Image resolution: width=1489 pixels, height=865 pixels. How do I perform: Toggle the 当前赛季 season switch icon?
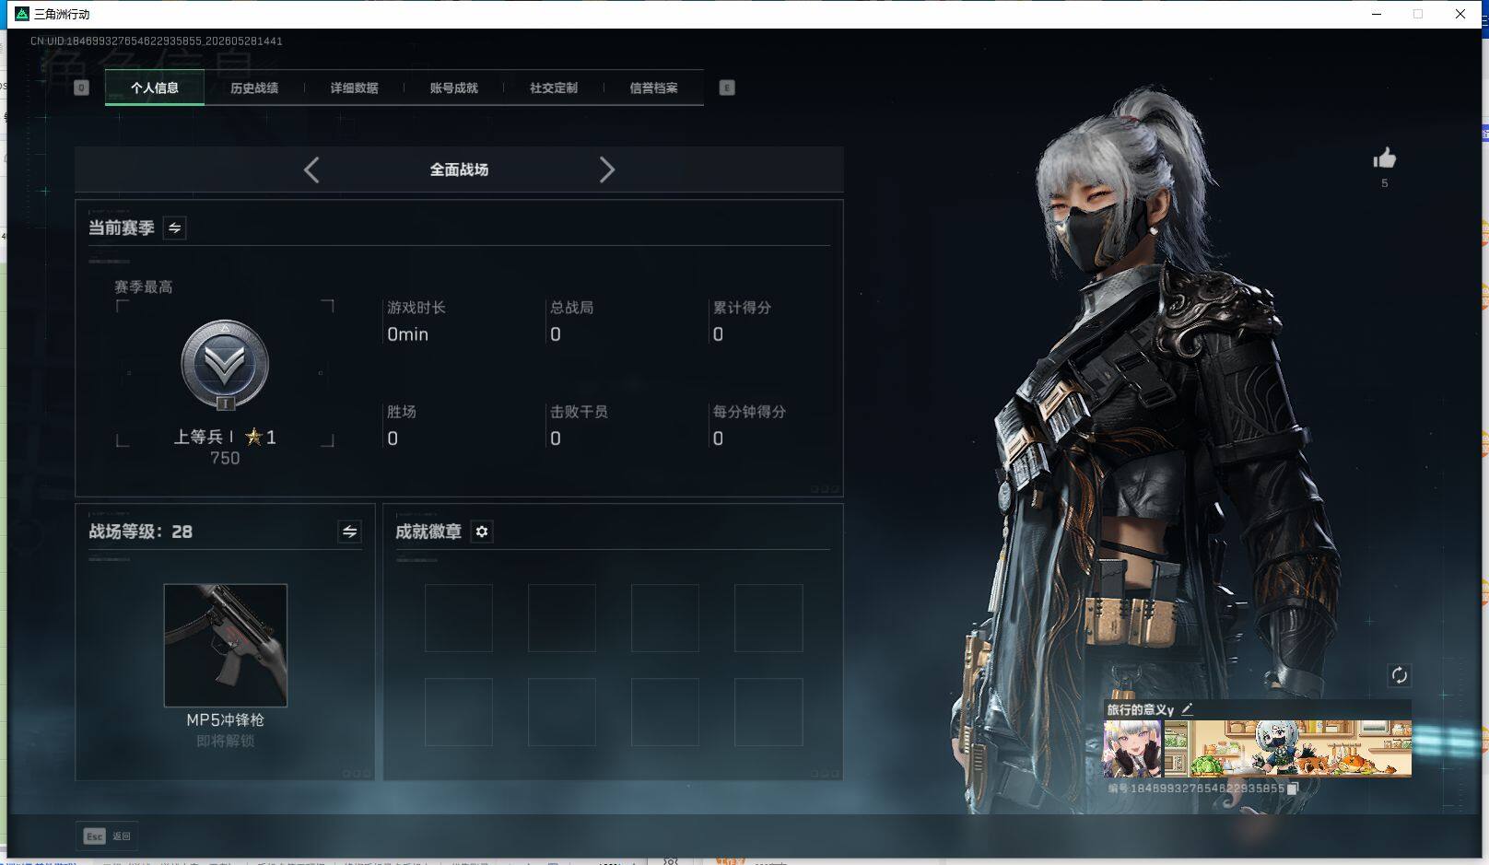point(174,228)
